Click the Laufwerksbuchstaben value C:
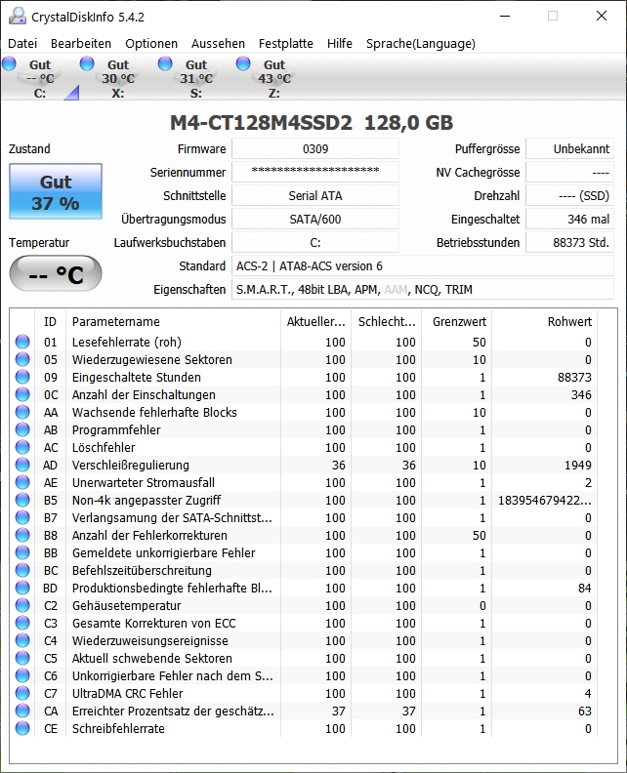The image size is (627, 773). tap(315, 243)
